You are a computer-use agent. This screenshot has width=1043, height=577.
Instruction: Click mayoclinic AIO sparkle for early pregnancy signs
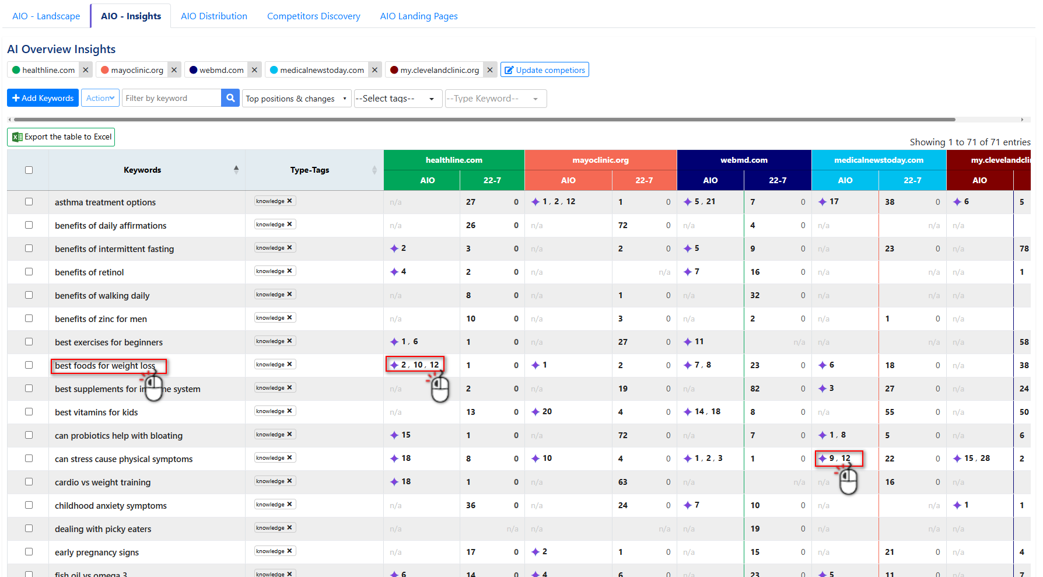(535, 552)
